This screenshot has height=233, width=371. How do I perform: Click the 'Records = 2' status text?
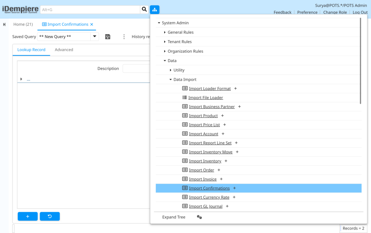coord(353,228)
